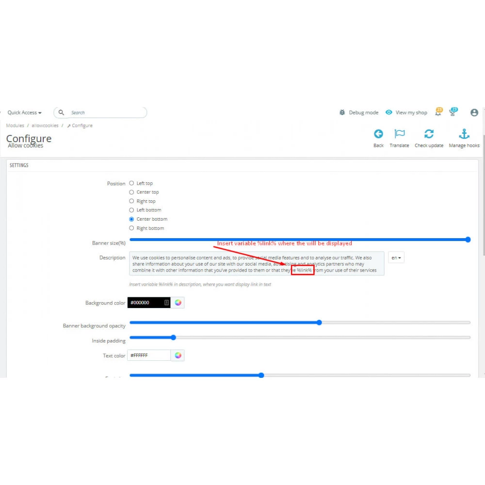485x485 pixels.
Task: Select Center top position
Action: pos(131,192)
